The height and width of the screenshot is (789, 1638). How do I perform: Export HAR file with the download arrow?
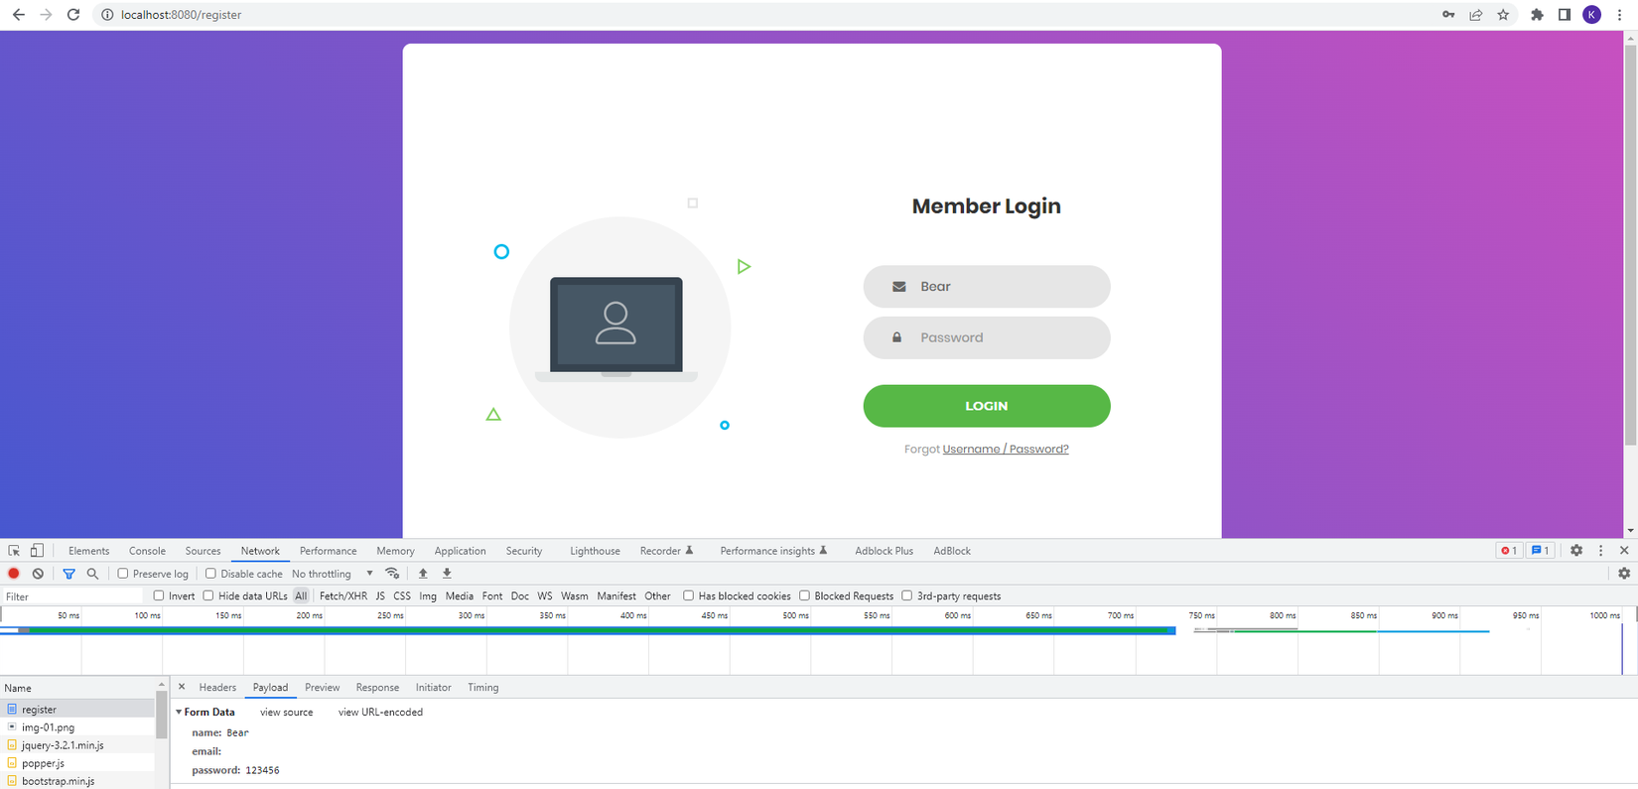coord(447,574)
